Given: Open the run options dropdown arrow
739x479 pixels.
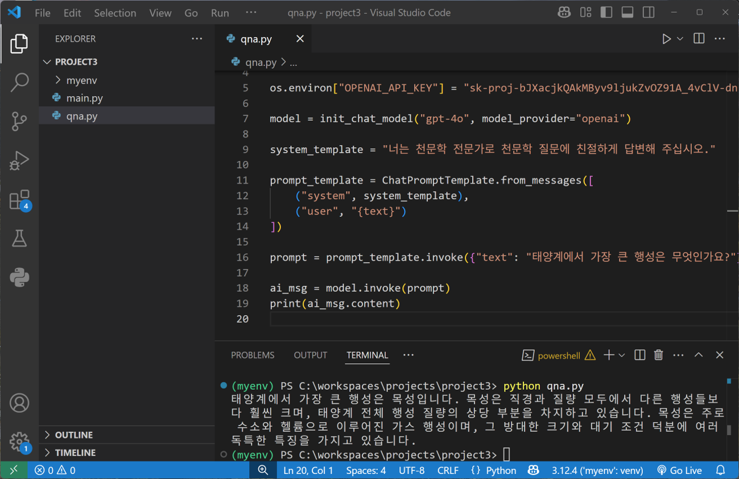Looking at the screenshot, I should [680, 39].
